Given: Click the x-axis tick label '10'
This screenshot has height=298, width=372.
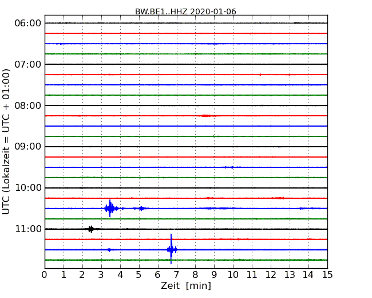Looking at the screenshot, I should (x=233, y=275).
